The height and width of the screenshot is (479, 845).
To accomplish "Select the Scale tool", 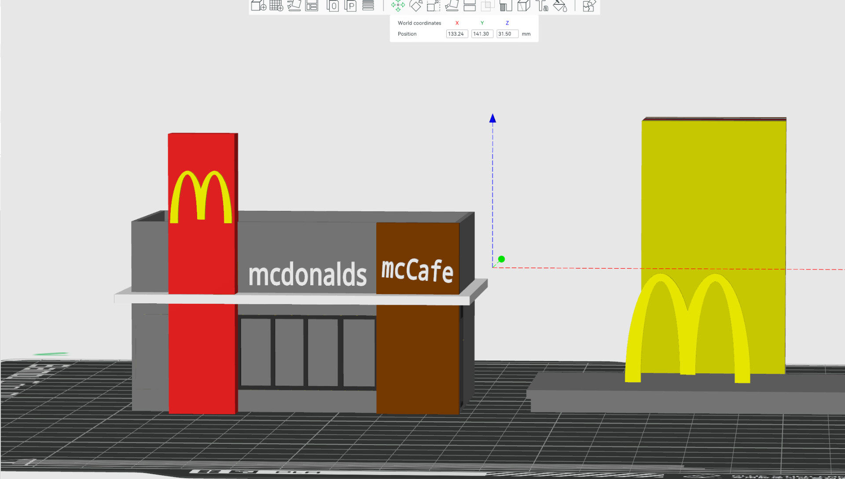I will [x=434, y=5].
